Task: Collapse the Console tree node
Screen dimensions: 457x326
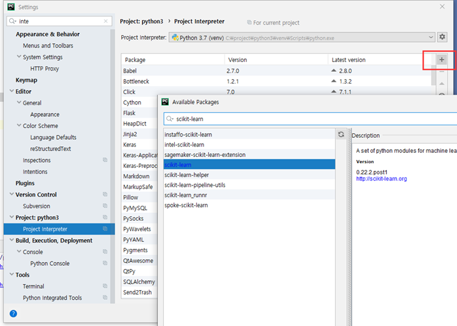Action: [x=19, y=252]
